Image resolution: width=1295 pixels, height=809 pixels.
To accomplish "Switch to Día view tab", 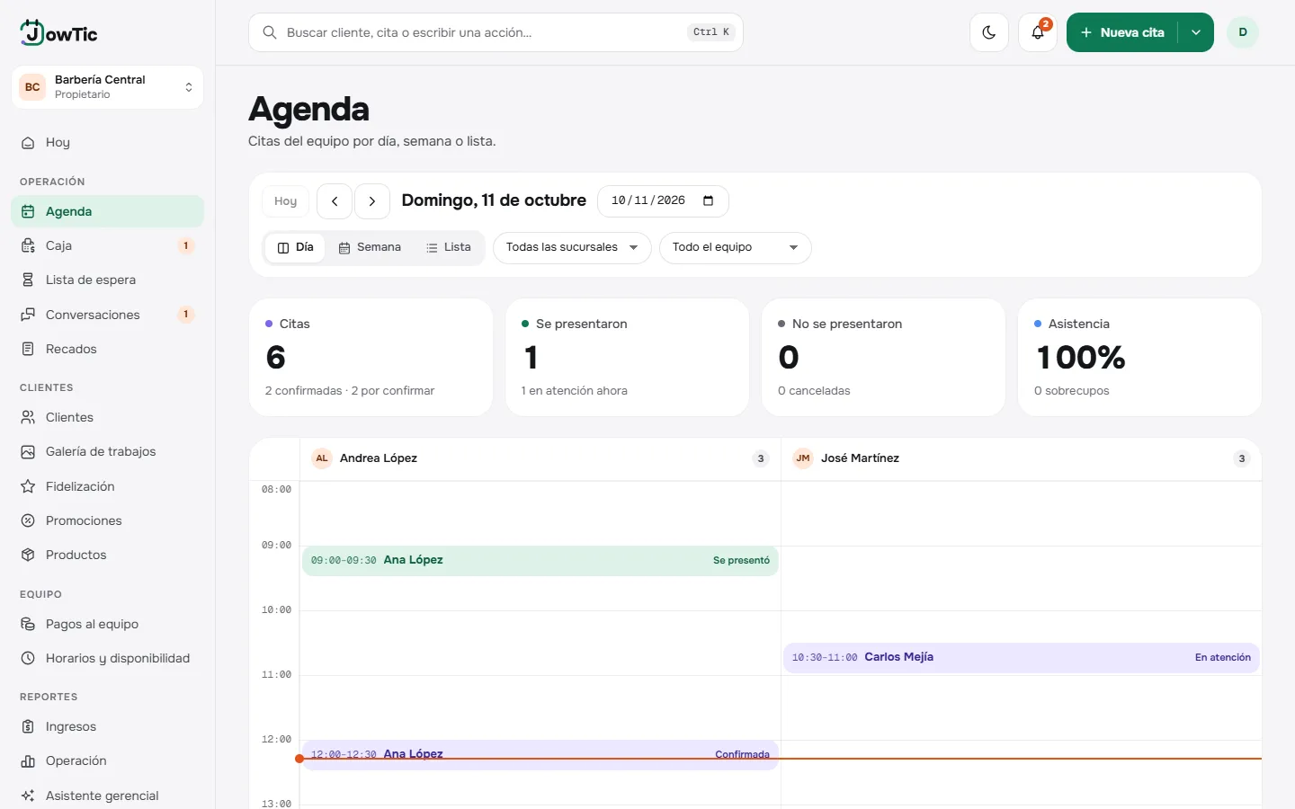I will point(295,247).
